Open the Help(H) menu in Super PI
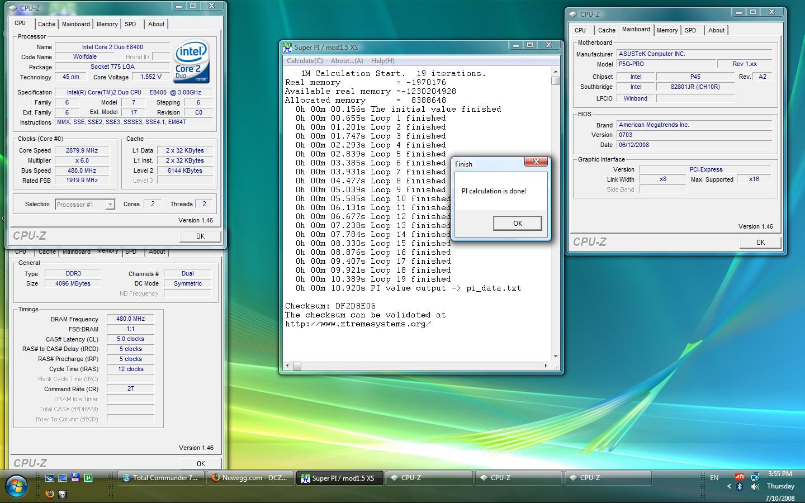This screenshot has width=805, height=503. (x=382, y=61)
